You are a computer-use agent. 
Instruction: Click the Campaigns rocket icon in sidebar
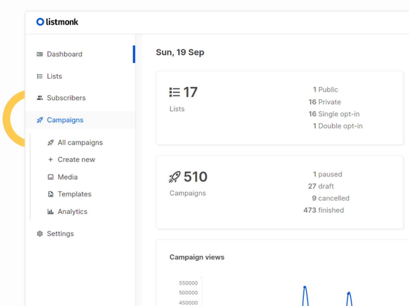point(40,120)
